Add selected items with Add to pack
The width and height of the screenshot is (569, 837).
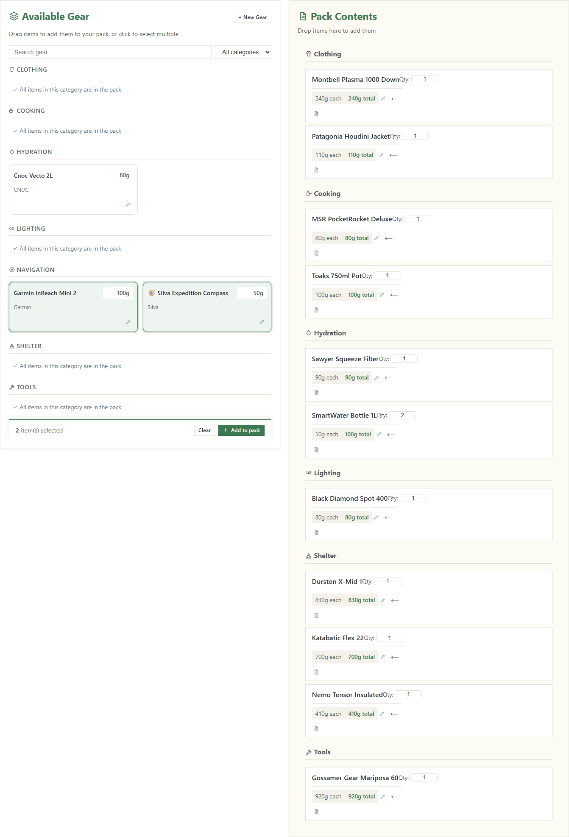click(x=241, y=430)
